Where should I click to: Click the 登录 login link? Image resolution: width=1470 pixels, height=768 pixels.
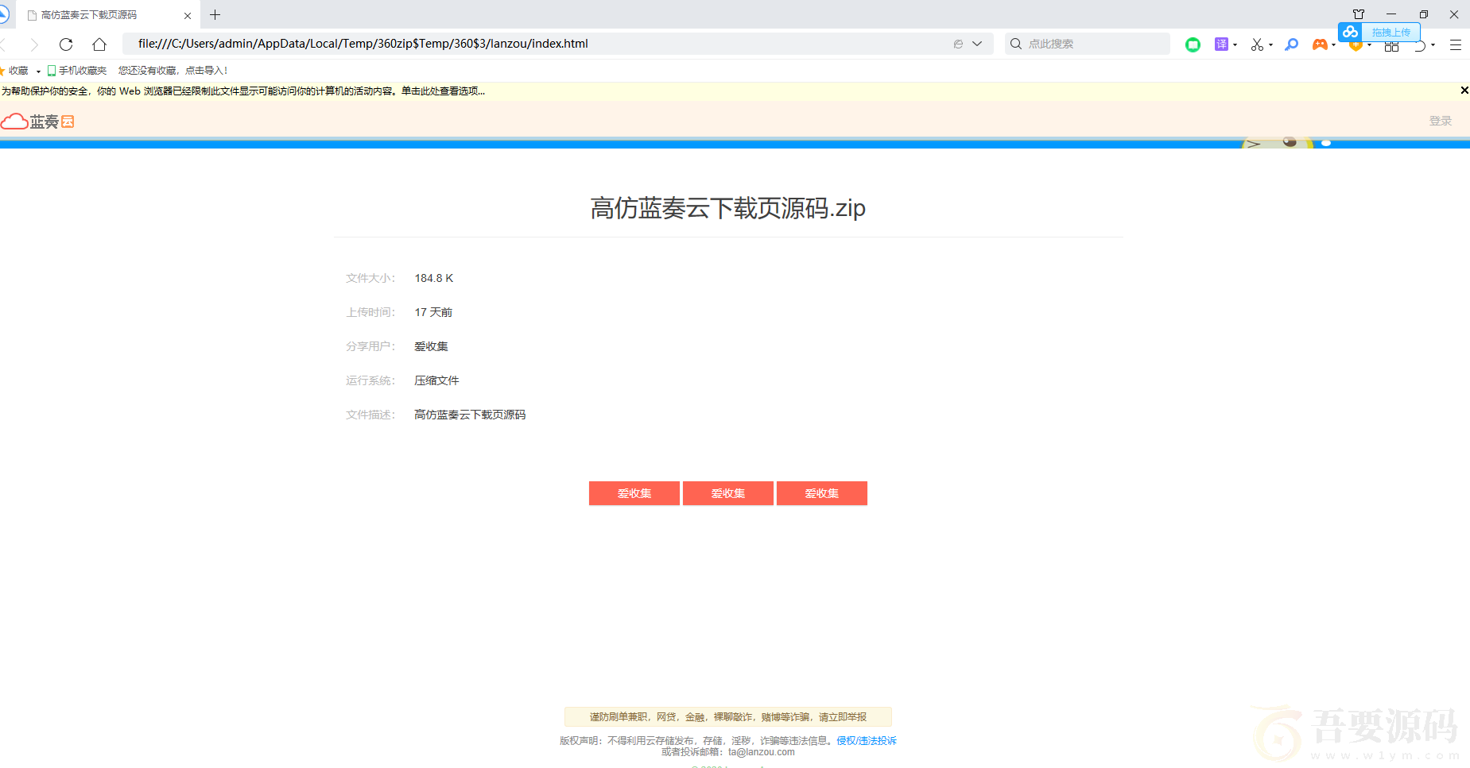coord(1440,121)
